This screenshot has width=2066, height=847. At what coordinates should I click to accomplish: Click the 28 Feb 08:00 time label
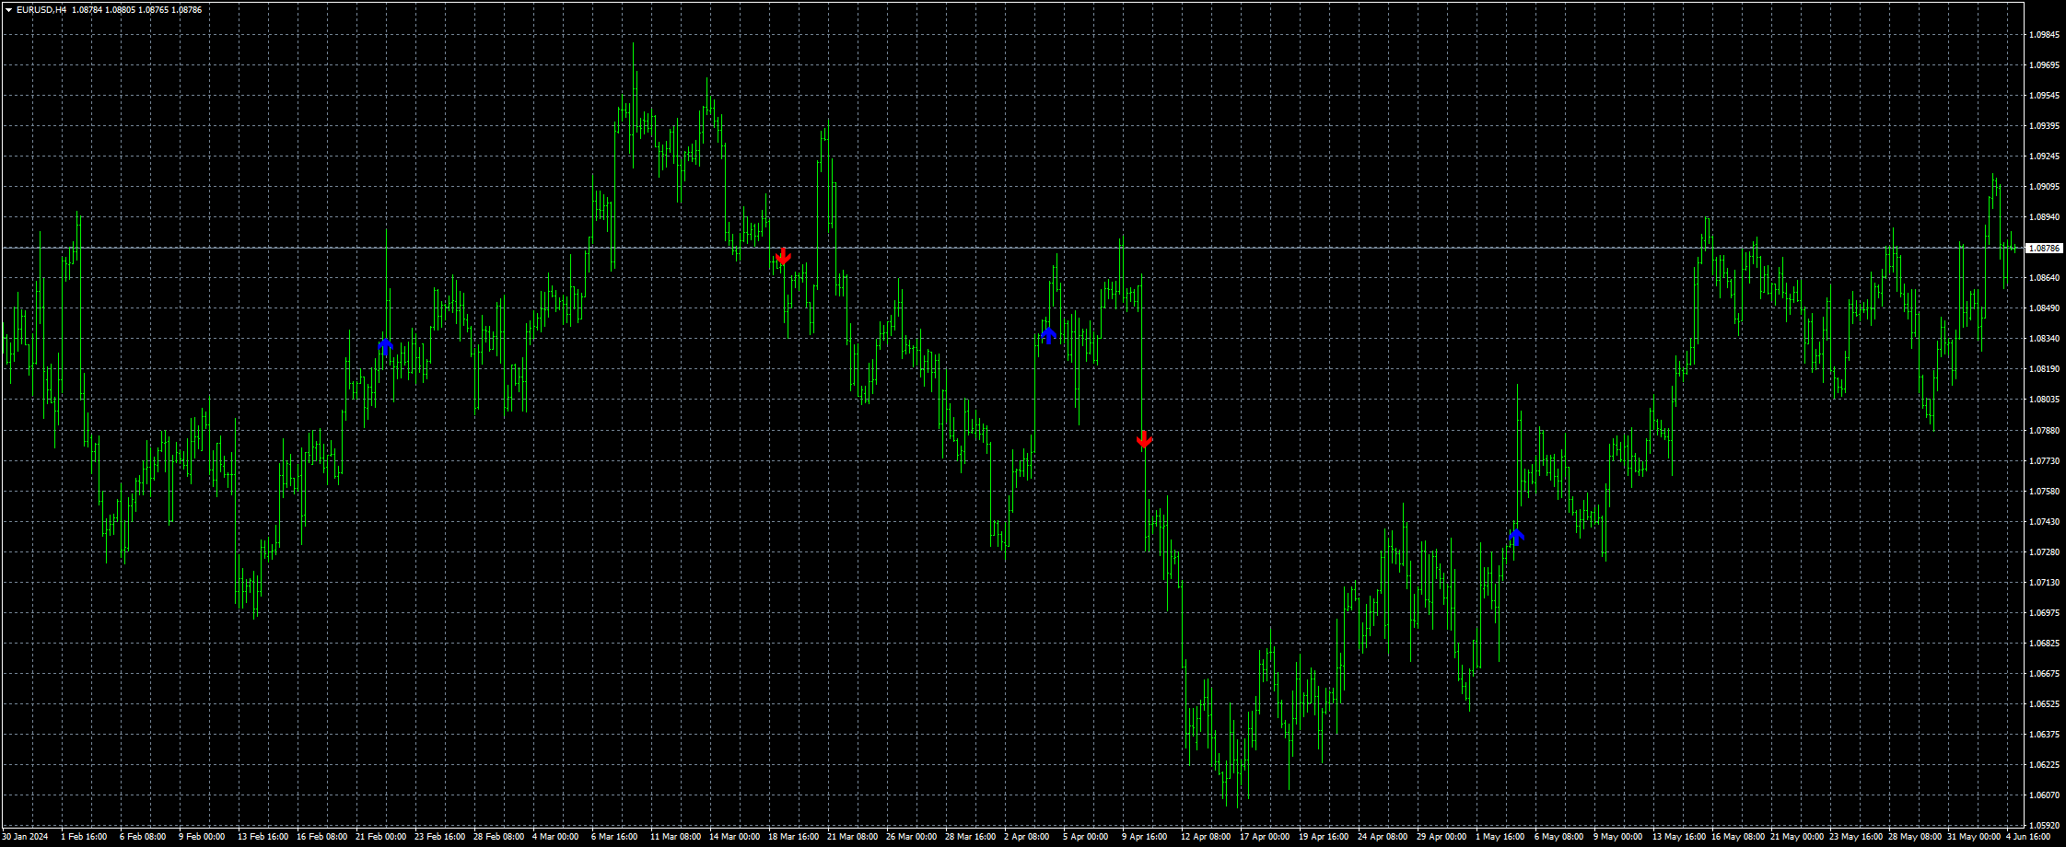pos(498,837)
